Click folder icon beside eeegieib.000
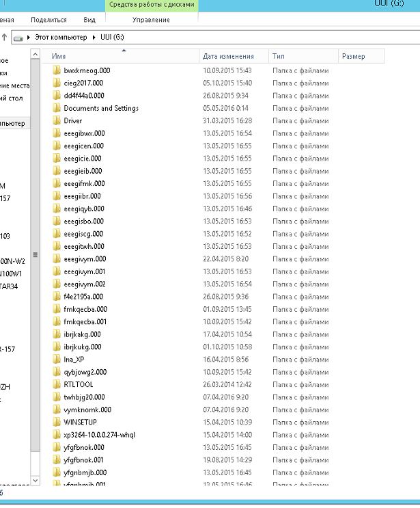Screen dimensions: 420x508 [x=57, y=171]
